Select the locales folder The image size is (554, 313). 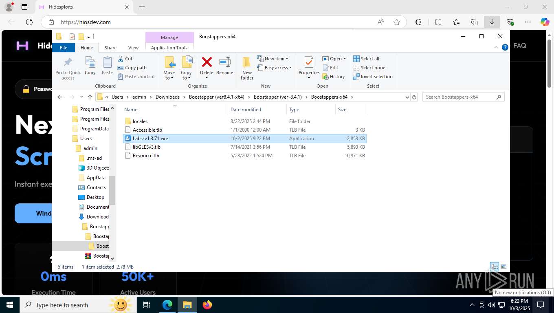244,121
